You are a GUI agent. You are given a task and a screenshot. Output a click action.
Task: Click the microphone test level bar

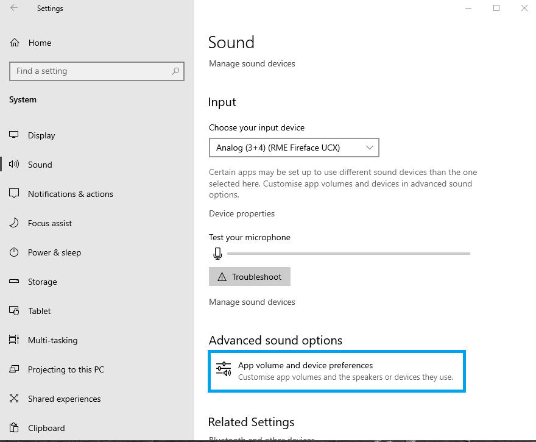[348, 253]
